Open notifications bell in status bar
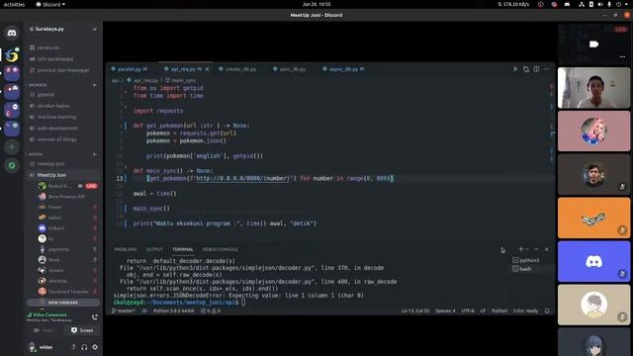This screenshot has height=356, width=633. 547,311
